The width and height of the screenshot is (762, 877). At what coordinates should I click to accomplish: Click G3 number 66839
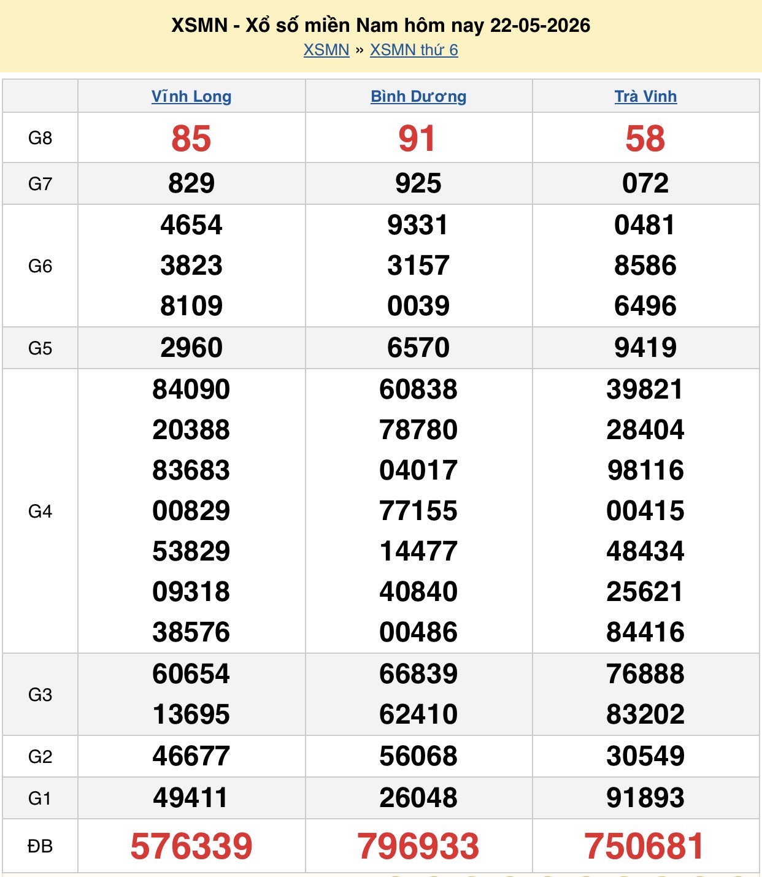pos(418,674)
